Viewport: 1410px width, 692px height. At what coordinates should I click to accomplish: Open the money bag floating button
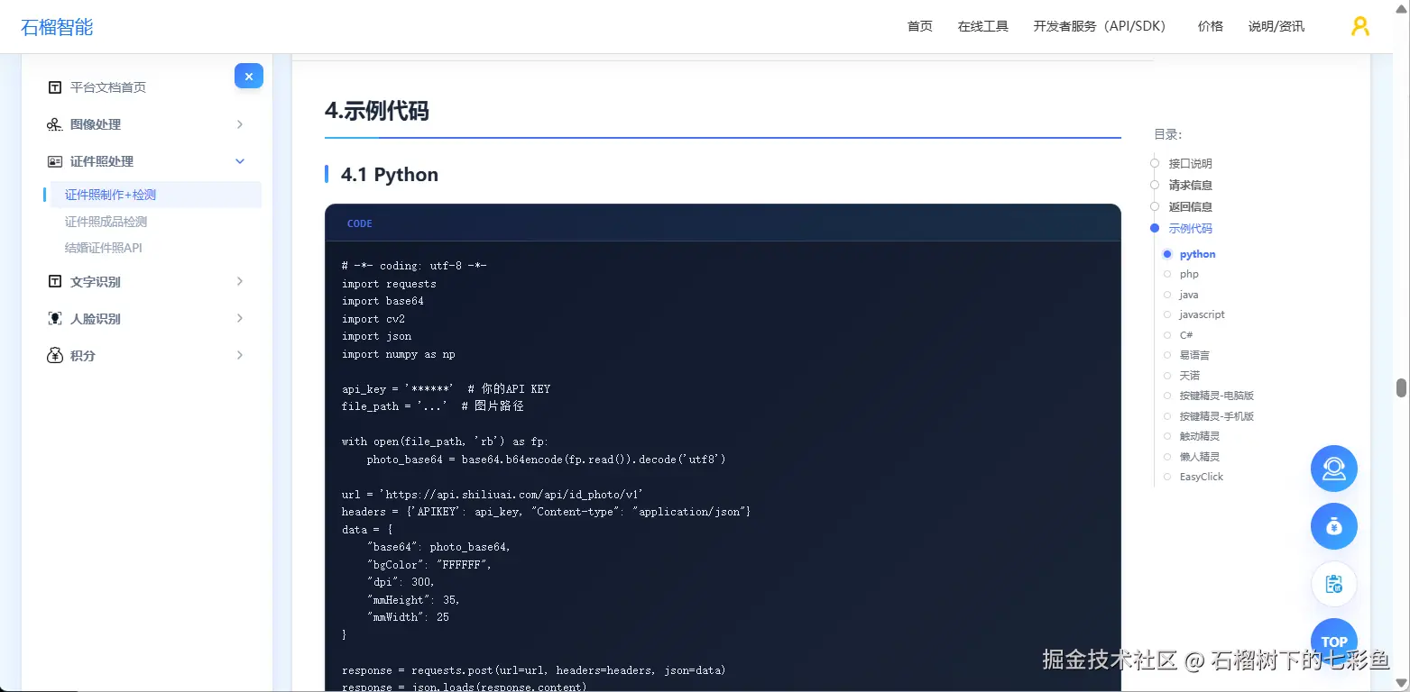pos(1333,526)
